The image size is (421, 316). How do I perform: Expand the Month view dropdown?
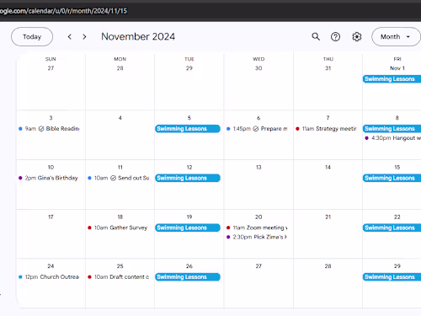pyautogui.click(x=396, y=37)
